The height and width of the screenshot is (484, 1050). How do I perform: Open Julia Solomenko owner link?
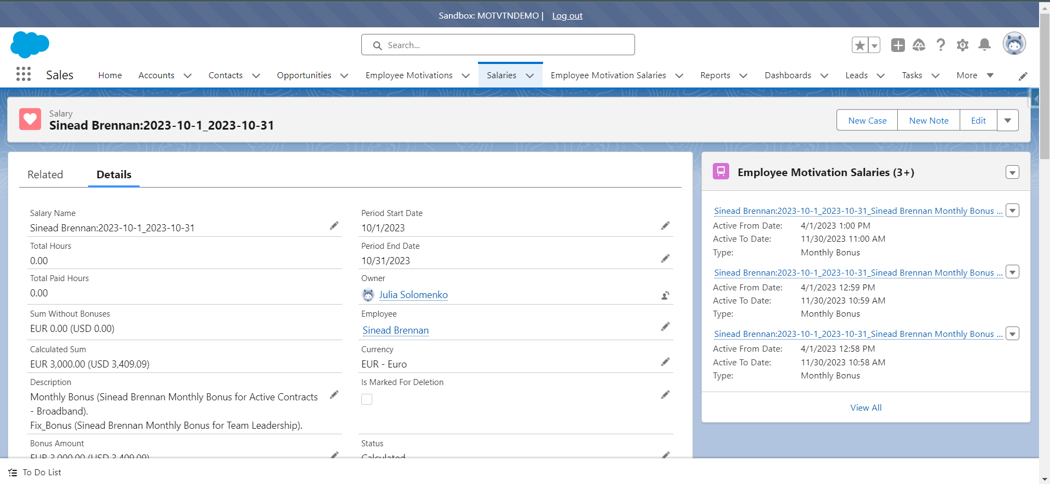413,295
